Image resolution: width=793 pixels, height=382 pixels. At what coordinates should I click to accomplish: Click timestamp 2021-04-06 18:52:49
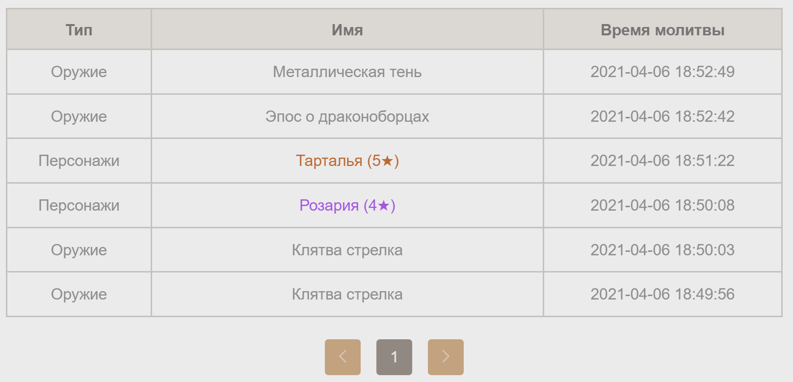point(662,72)
